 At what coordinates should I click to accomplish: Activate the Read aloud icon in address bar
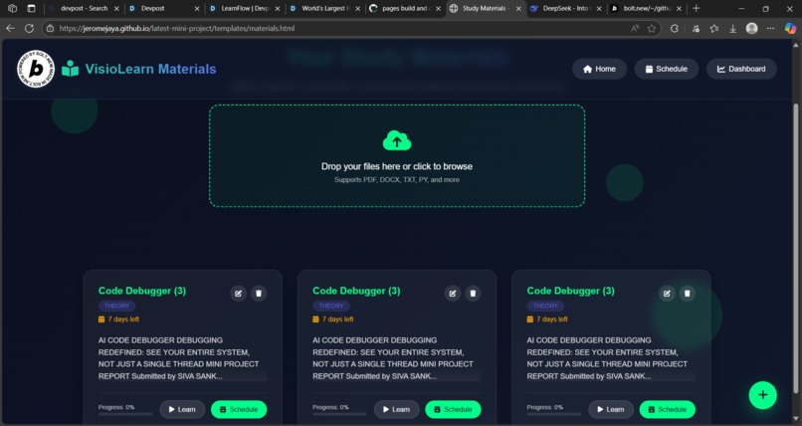635,28
